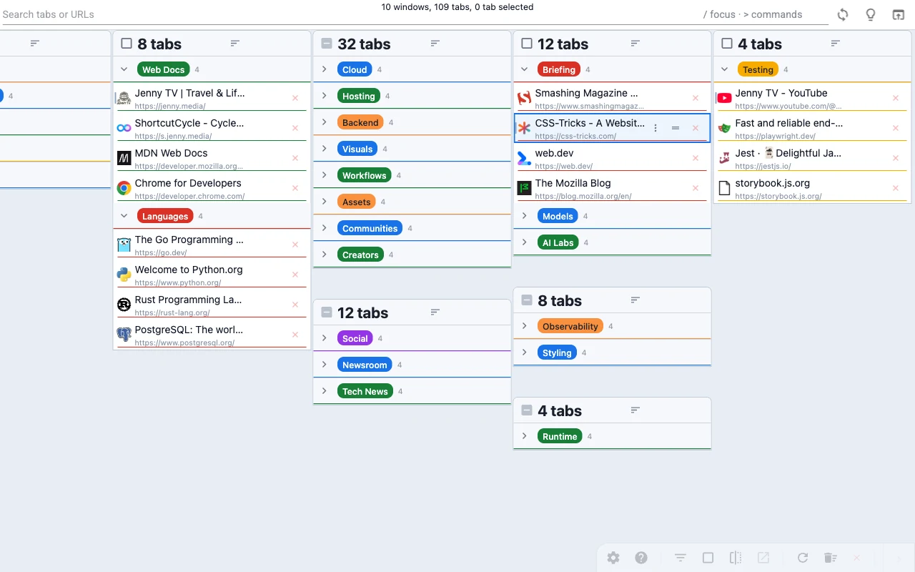This screenshot has height=572, width=915.
Task: Click the reload icon in the bottom toolbar
Action: pyautogui.click(x=802, y=558)
